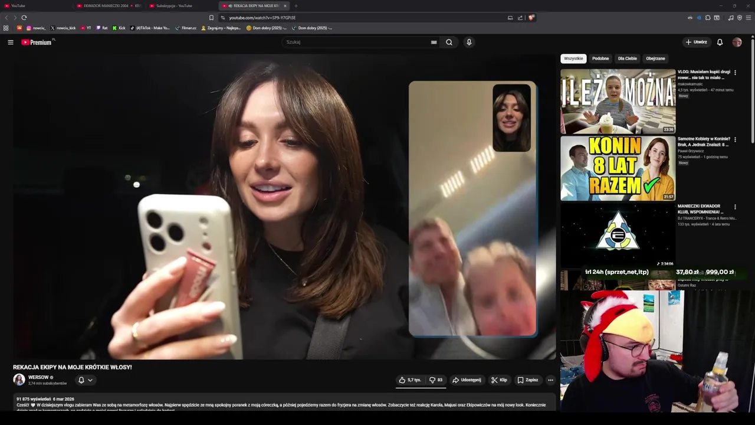Open the Filman.cc bookmark
Viewport: 755px width, 425px height.
click(186, 28)
